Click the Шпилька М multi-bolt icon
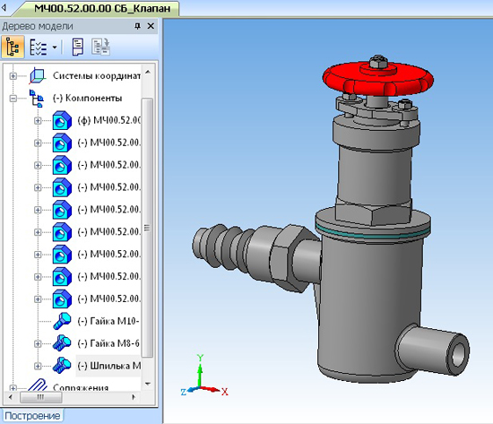The image size is (493, 424). 62,366
